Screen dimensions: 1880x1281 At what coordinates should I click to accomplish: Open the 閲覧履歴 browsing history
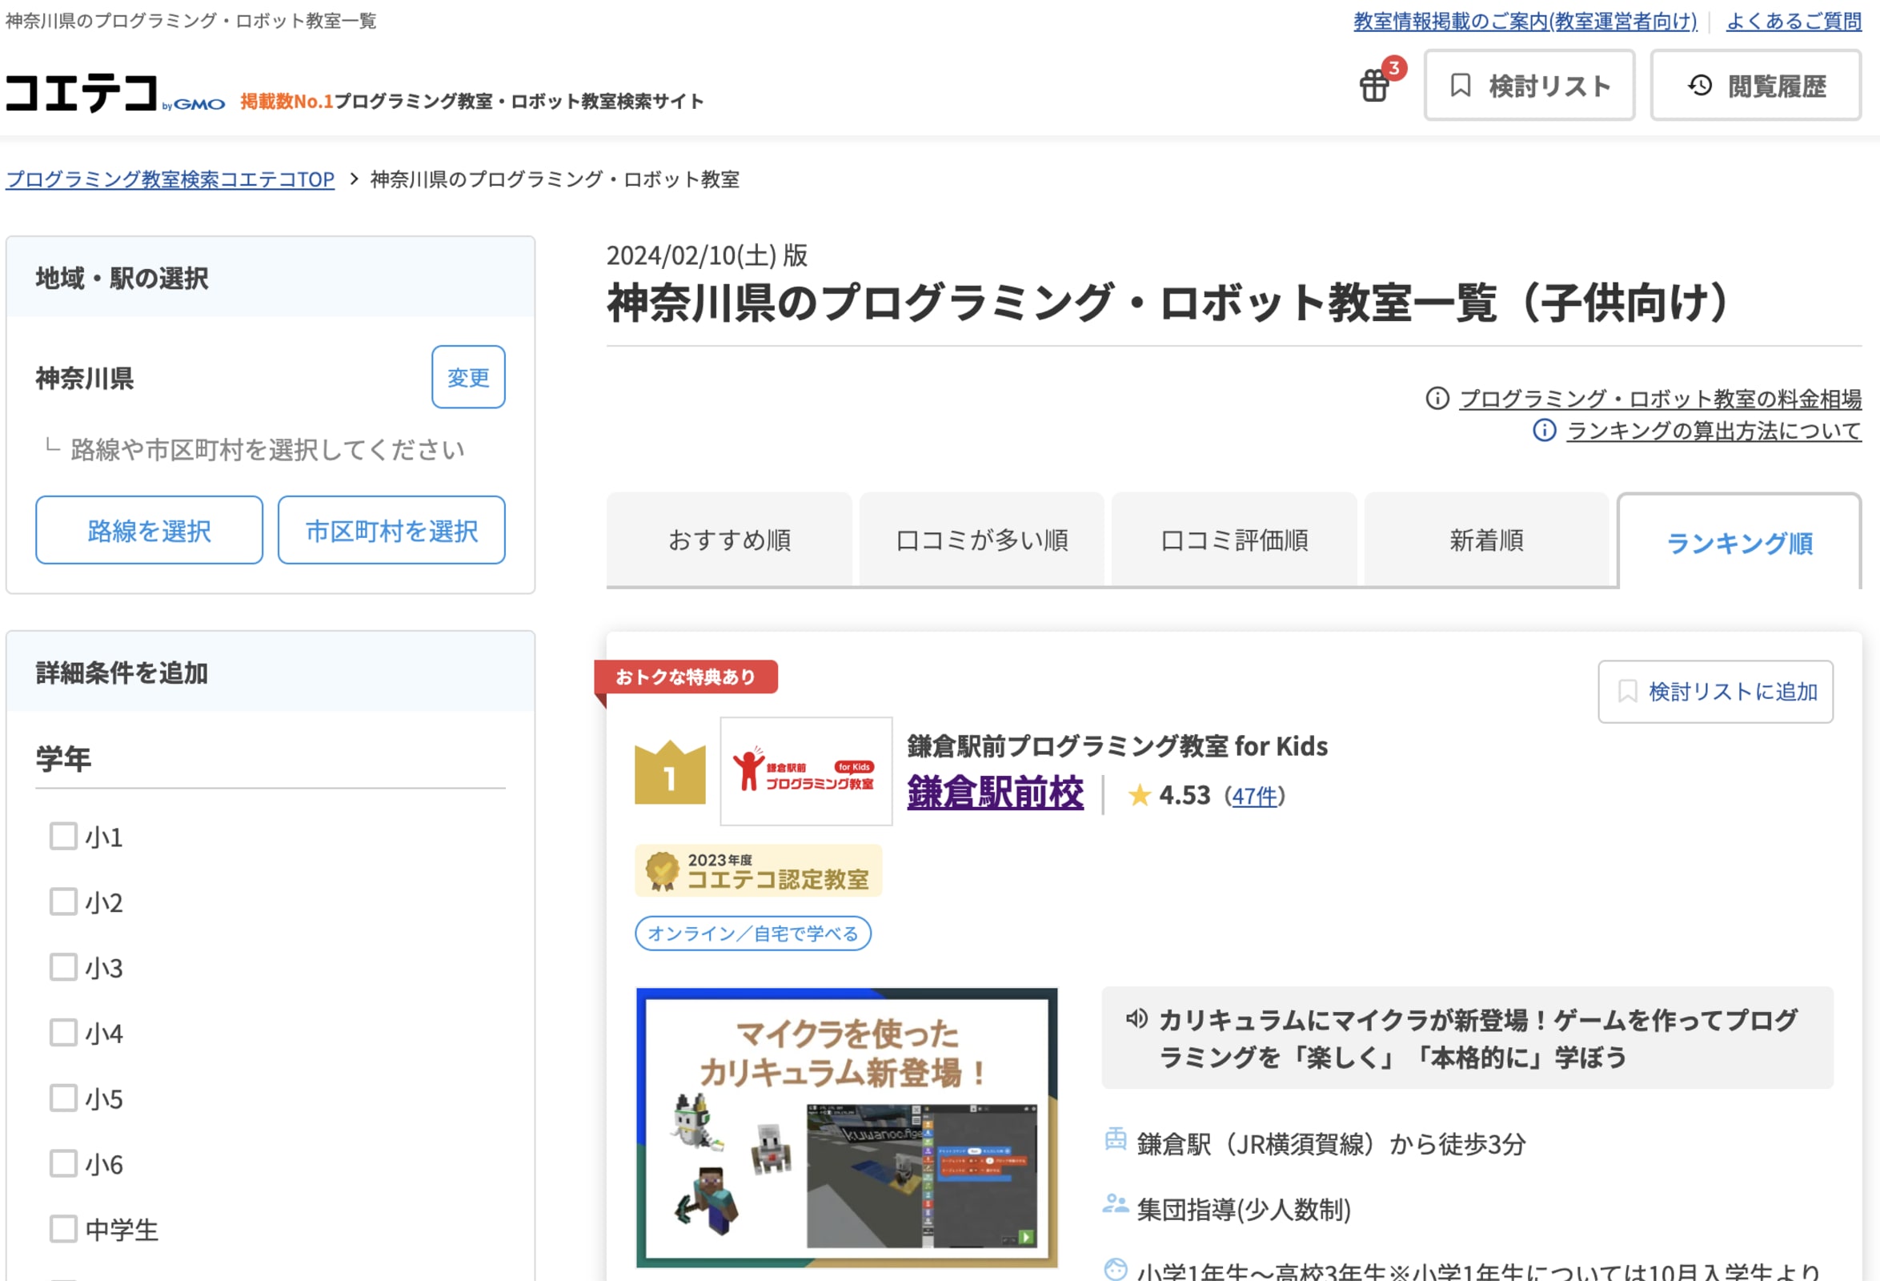coord(1755,86)
